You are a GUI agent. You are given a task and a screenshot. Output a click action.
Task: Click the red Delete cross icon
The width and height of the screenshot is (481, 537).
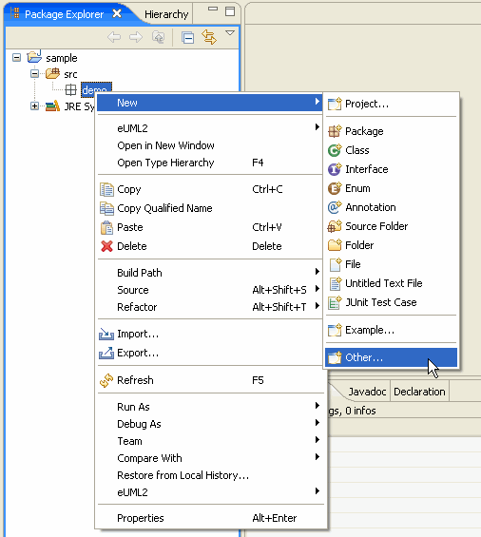coord(106,246)
